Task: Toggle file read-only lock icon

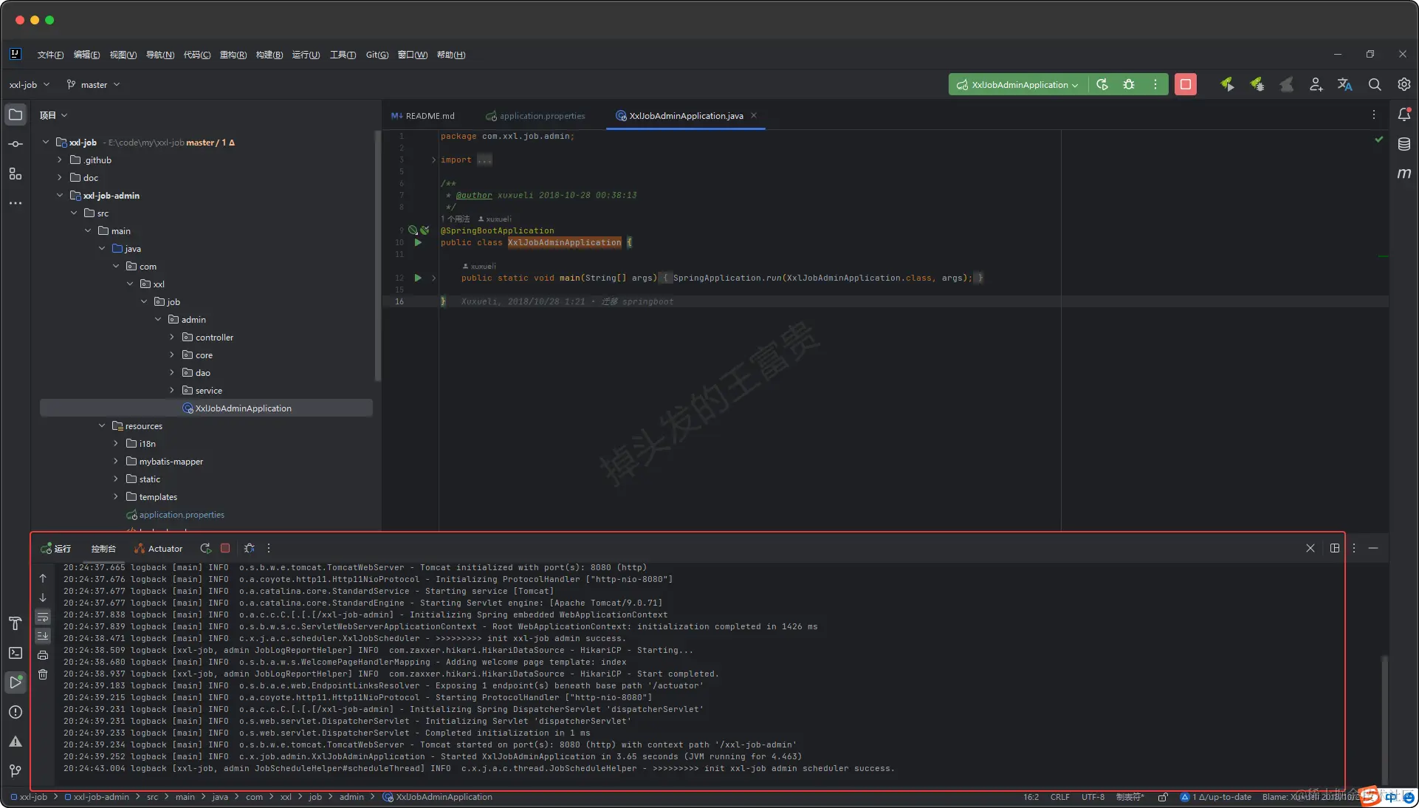Action: click(x=1162, y=797)
